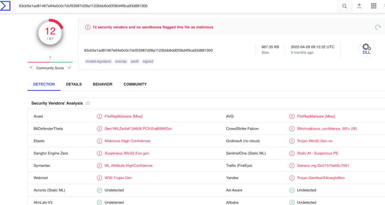
Task: Click the file hash in summary panel
Action: click(148, 50)
